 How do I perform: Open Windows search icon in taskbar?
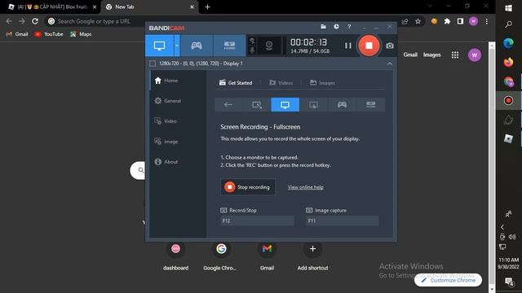[x=508, y=24]
